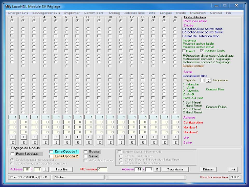This screenshot has height=187, width=249.
Task: Enable the Ports Spéciaux checkbox
Action: [x=12, y=154]
